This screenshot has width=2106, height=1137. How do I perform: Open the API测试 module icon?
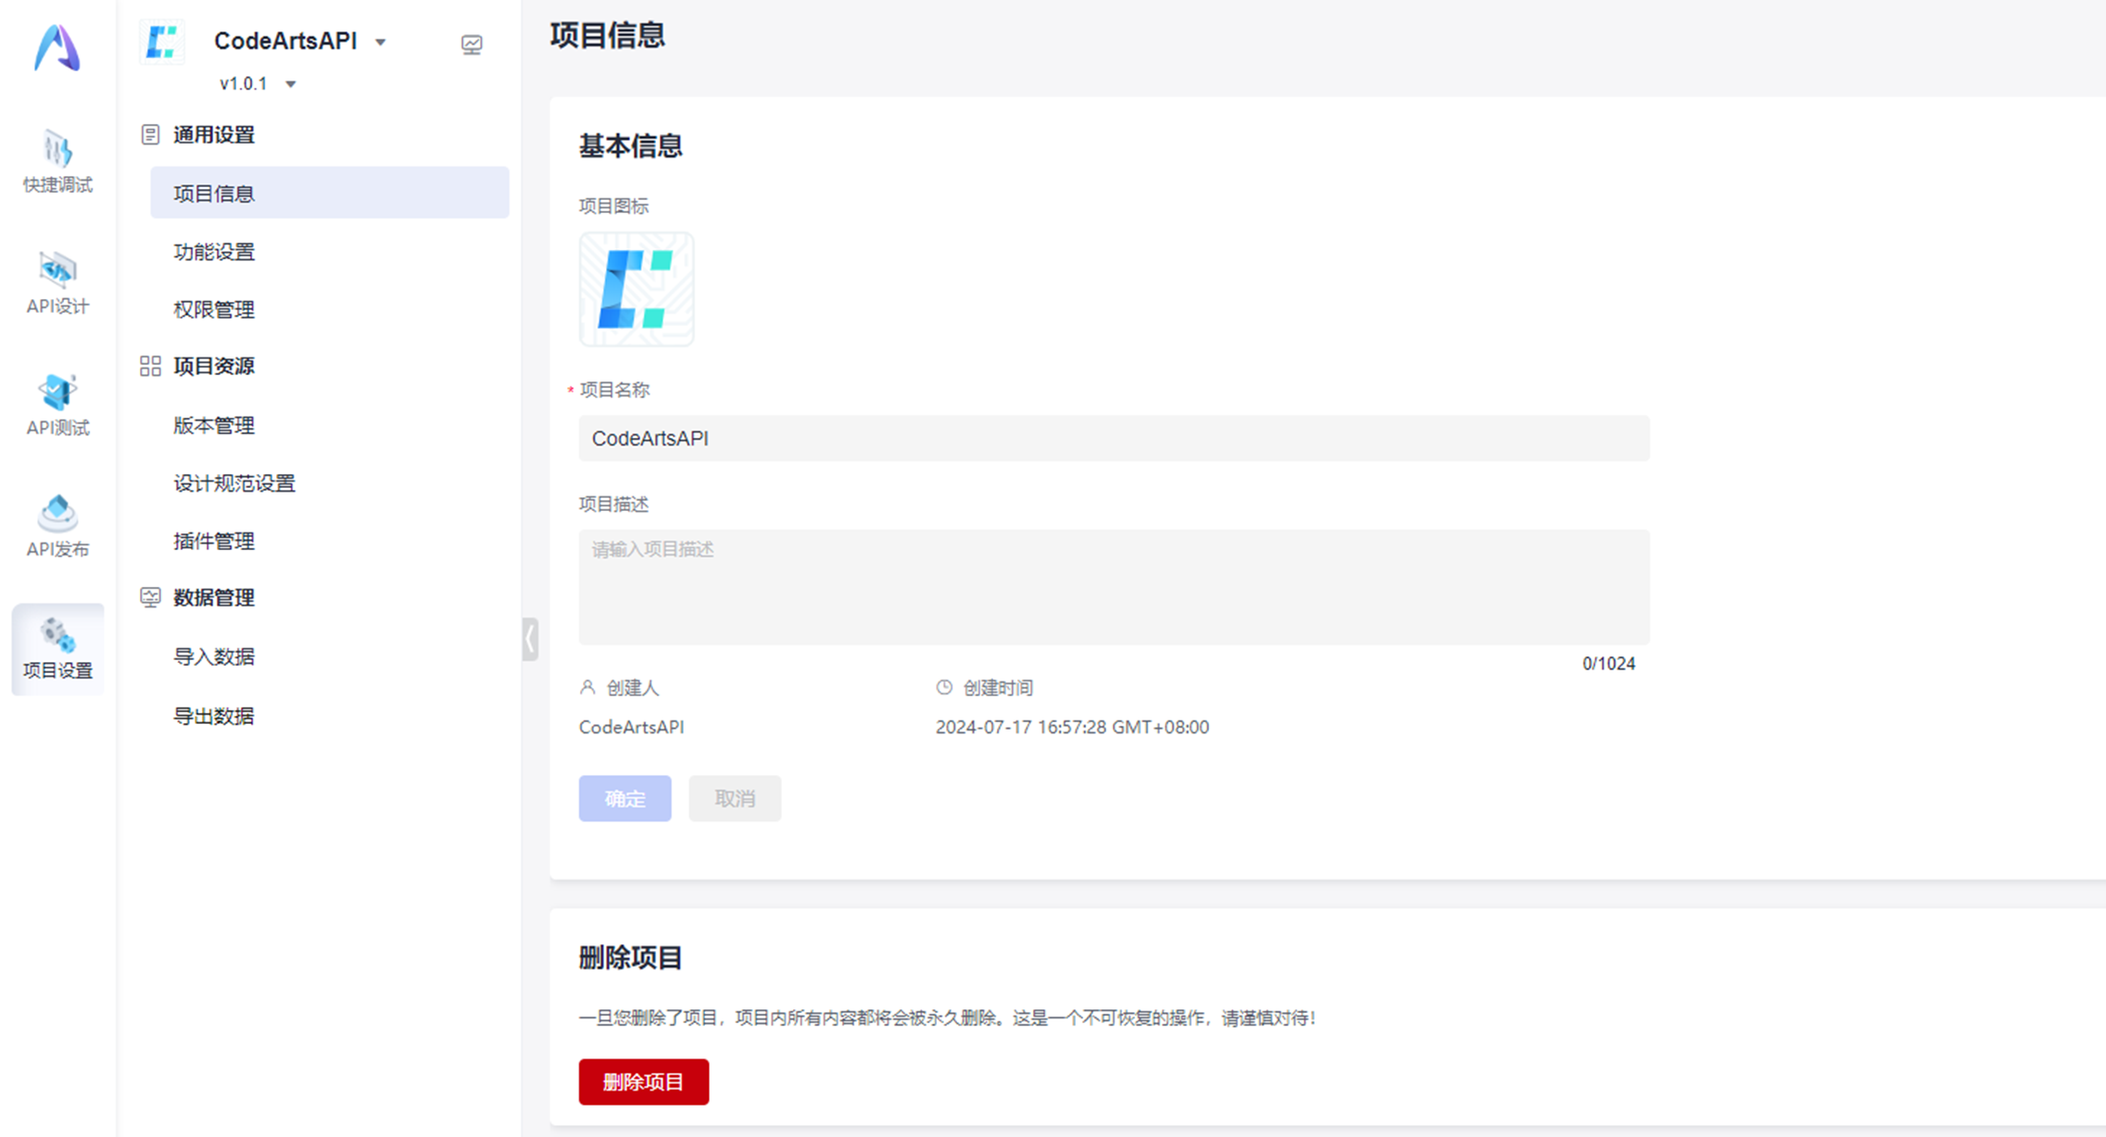click(57, 404)
